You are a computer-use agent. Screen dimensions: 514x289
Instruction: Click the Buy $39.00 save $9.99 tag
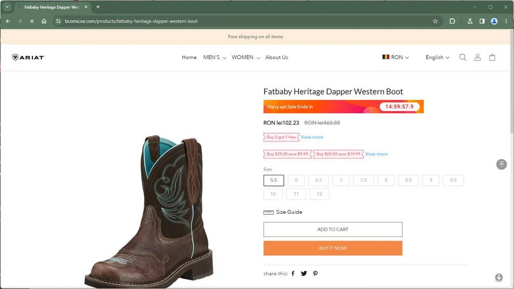287,154
